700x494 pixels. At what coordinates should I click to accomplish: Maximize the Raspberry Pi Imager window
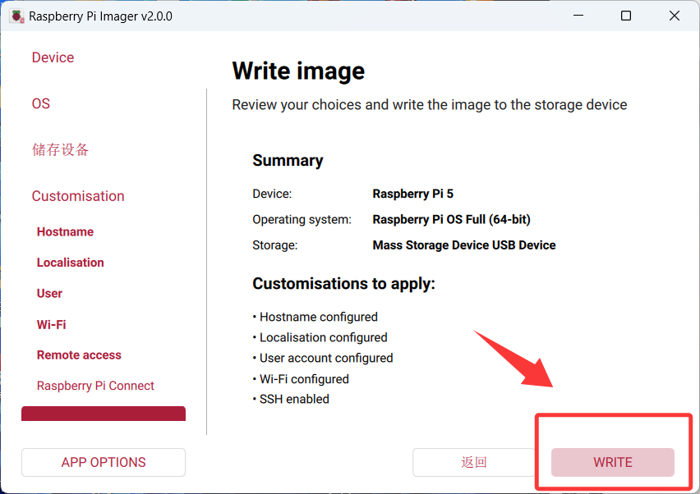coord(626,16)
